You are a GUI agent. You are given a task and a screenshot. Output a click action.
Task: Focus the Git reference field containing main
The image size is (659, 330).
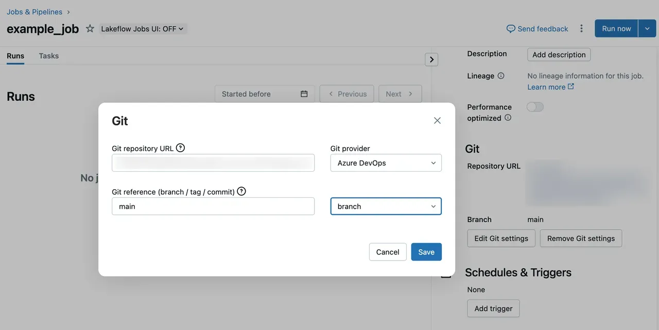(213, 206)
